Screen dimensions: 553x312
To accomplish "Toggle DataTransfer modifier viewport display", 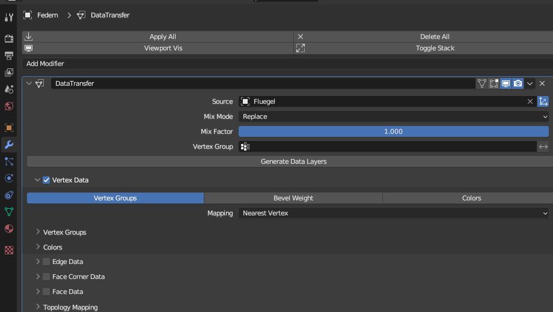I will [506, 83].
